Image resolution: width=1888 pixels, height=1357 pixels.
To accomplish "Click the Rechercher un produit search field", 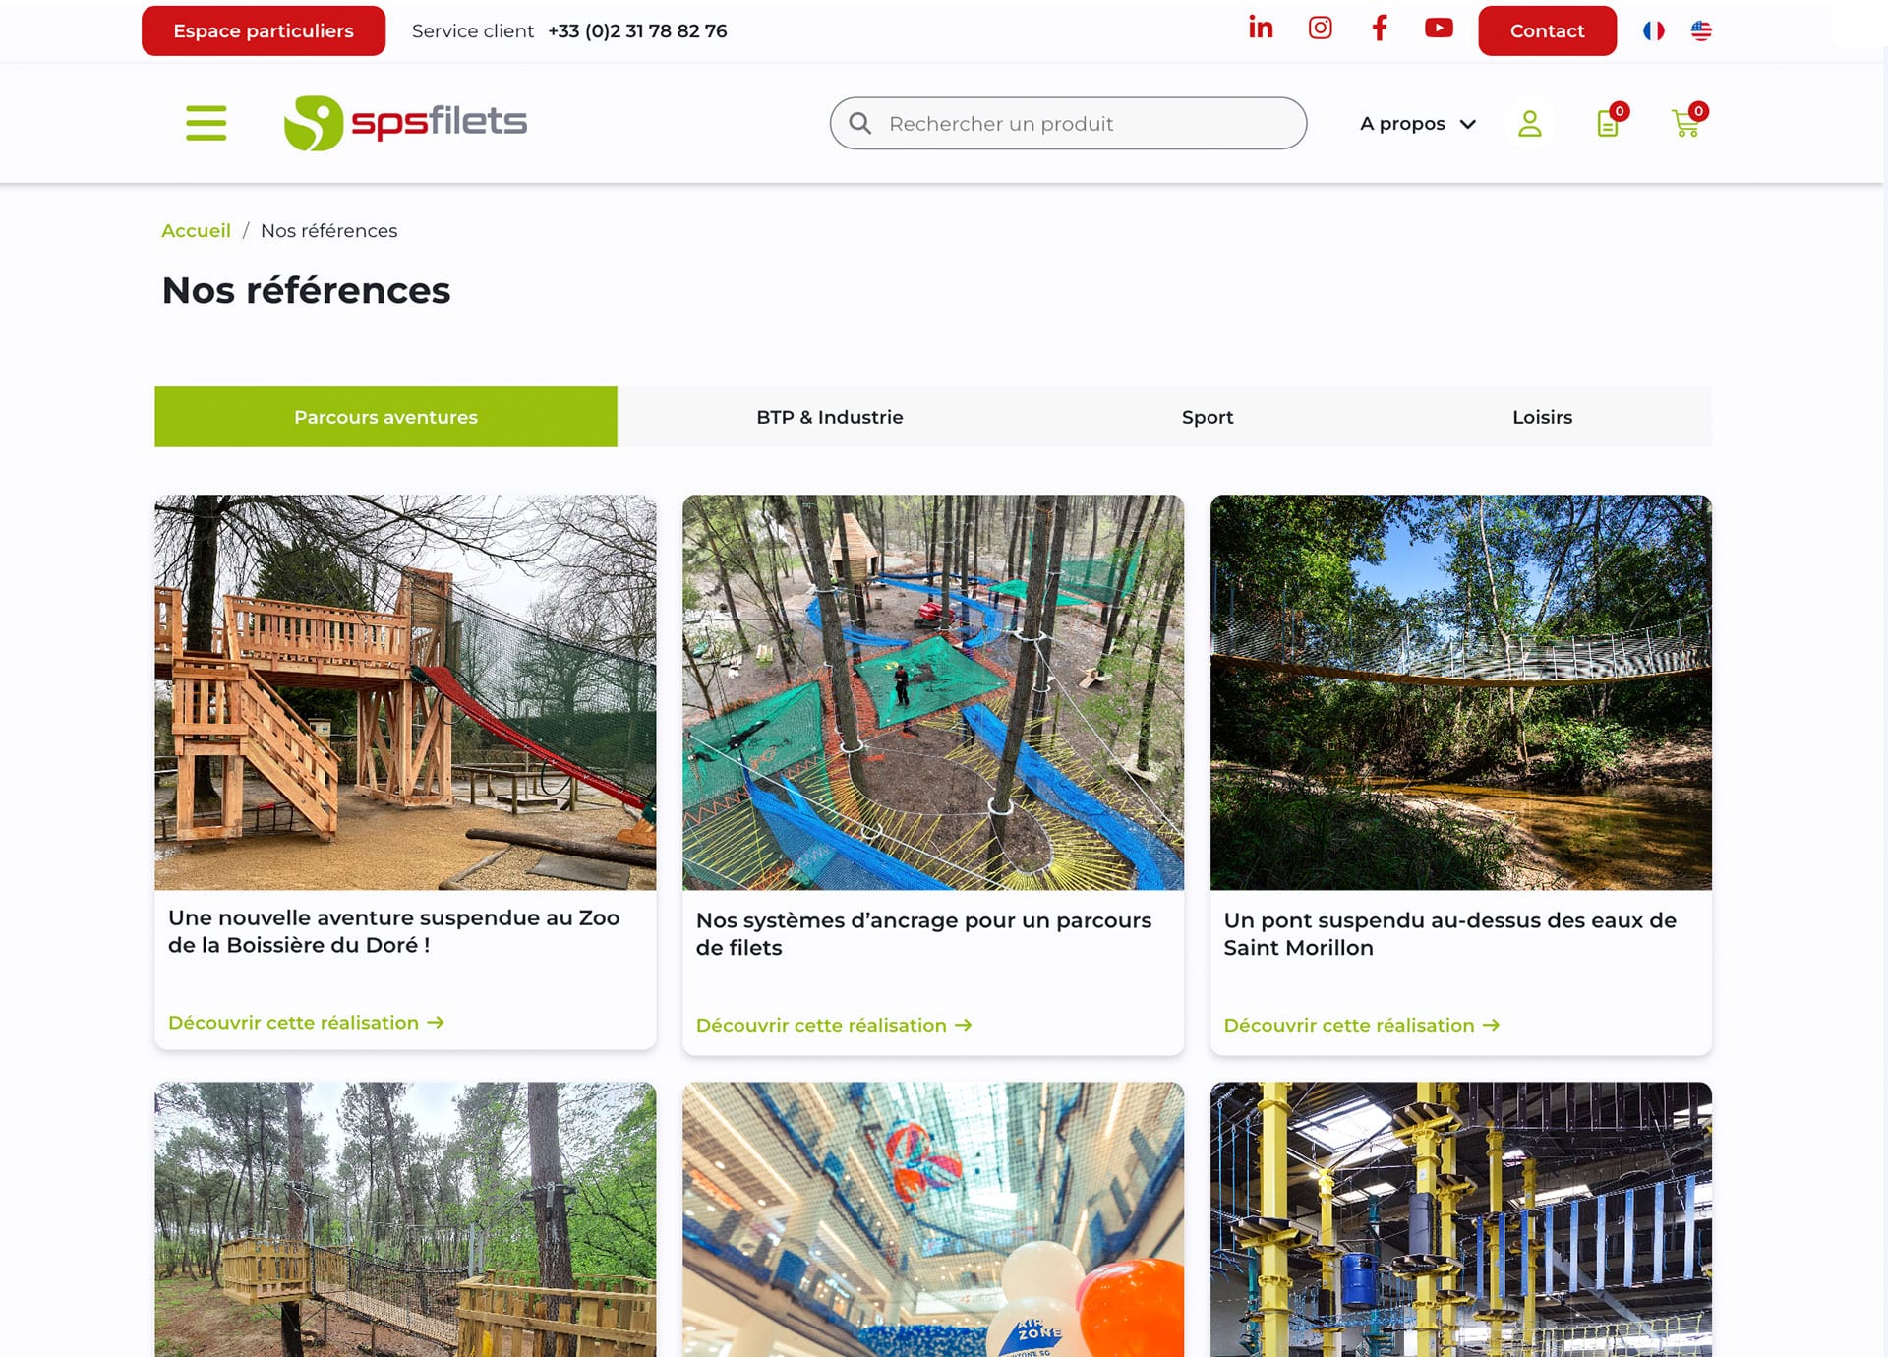I will [1068, 123].
